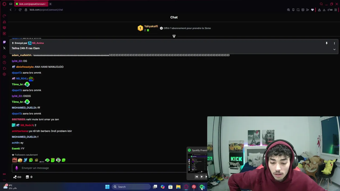
Task: Unpin the pinned chat message
Action: coord(326,43)
